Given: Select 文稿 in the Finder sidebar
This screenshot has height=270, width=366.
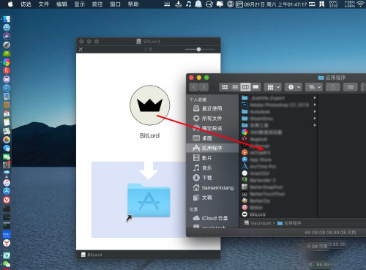Looking at the screenshot, I should click(x=212, y=198).
